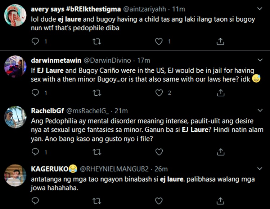Image resolution: width=270 pixels, height=209 pixels.
Task: Share darwinmetawin's tweet
Action: coord(220,93)
